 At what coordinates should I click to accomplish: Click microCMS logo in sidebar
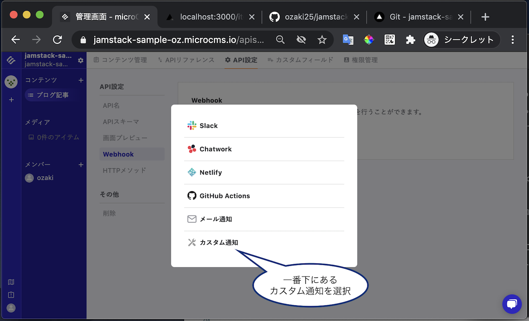tap(11, 60)
